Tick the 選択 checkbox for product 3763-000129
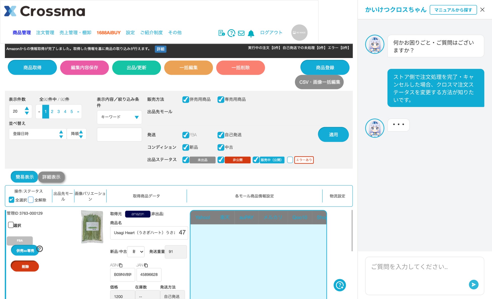 (x=11, y=225)
